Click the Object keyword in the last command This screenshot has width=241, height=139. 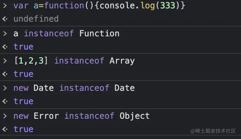click(x=135, y=116)
